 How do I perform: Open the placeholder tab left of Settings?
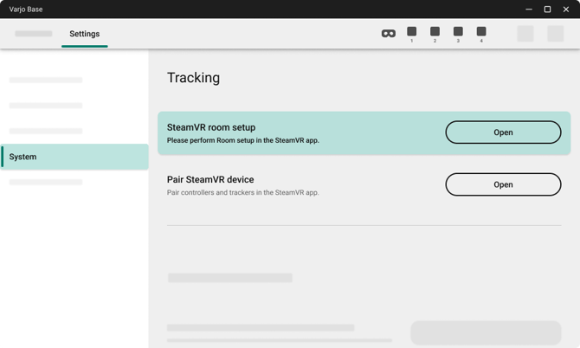(34, 34)
